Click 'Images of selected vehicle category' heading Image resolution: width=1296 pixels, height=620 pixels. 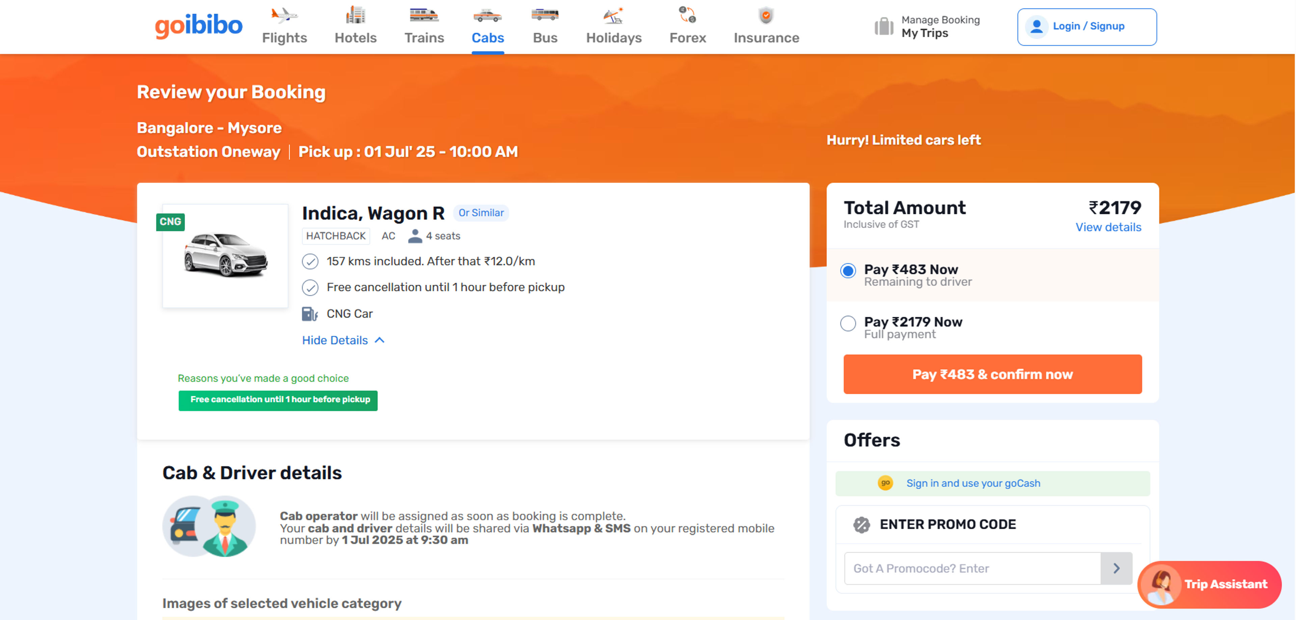tap(281, 603)
